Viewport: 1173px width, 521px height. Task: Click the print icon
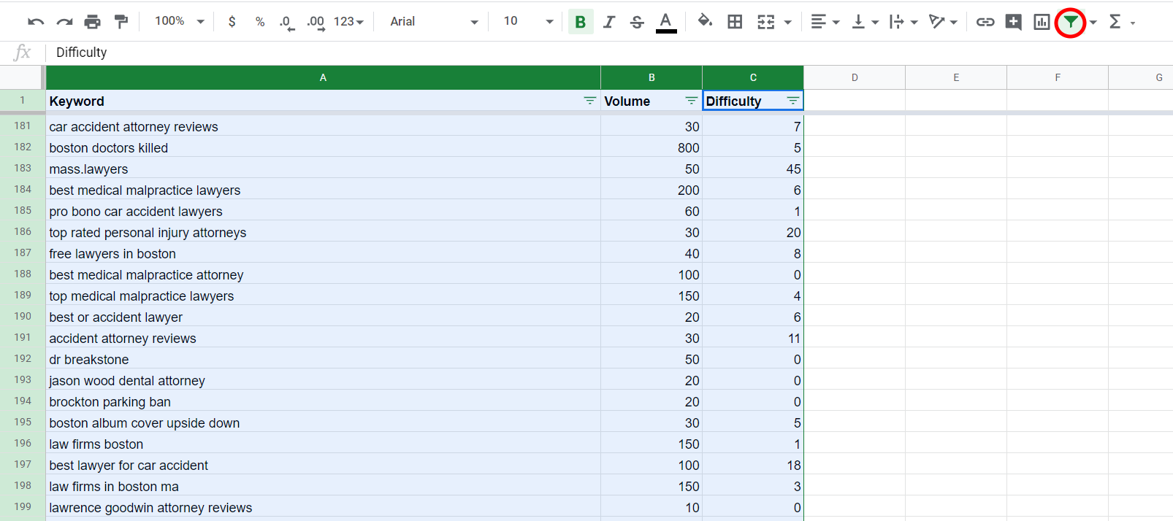click(x=92, y=22)
